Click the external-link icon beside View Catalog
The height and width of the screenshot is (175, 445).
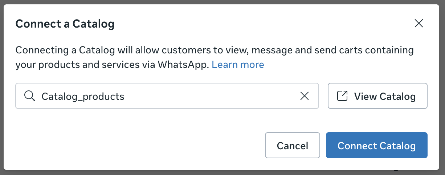coord(342,96)
